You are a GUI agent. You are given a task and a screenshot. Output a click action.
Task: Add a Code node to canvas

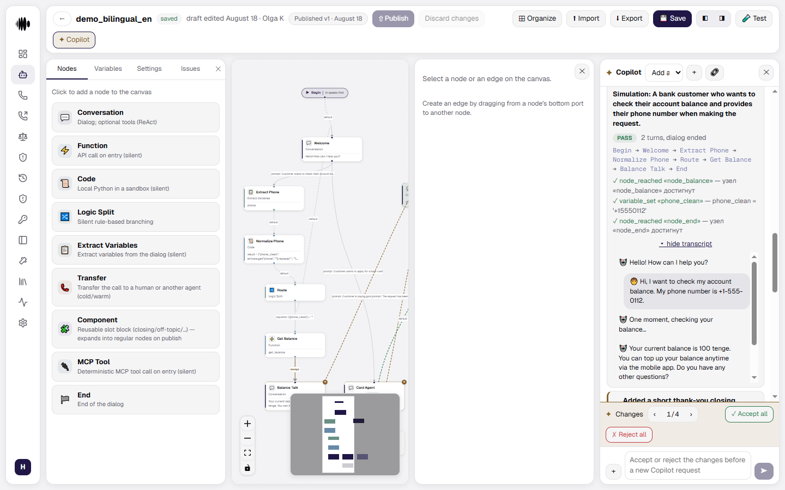click(x=136, y=183)
